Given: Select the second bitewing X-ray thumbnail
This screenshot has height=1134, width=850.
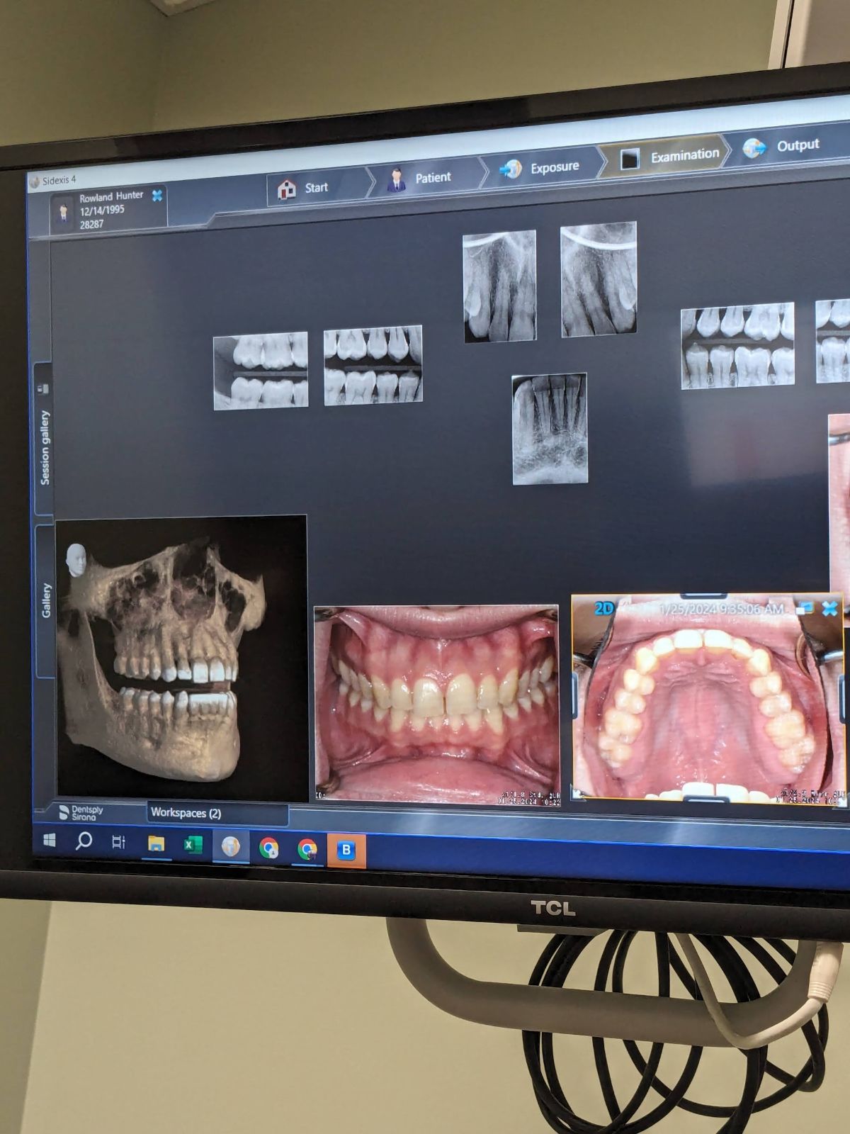Looking at the screenshot, I should pyautogui.click(x=373, y=366).
